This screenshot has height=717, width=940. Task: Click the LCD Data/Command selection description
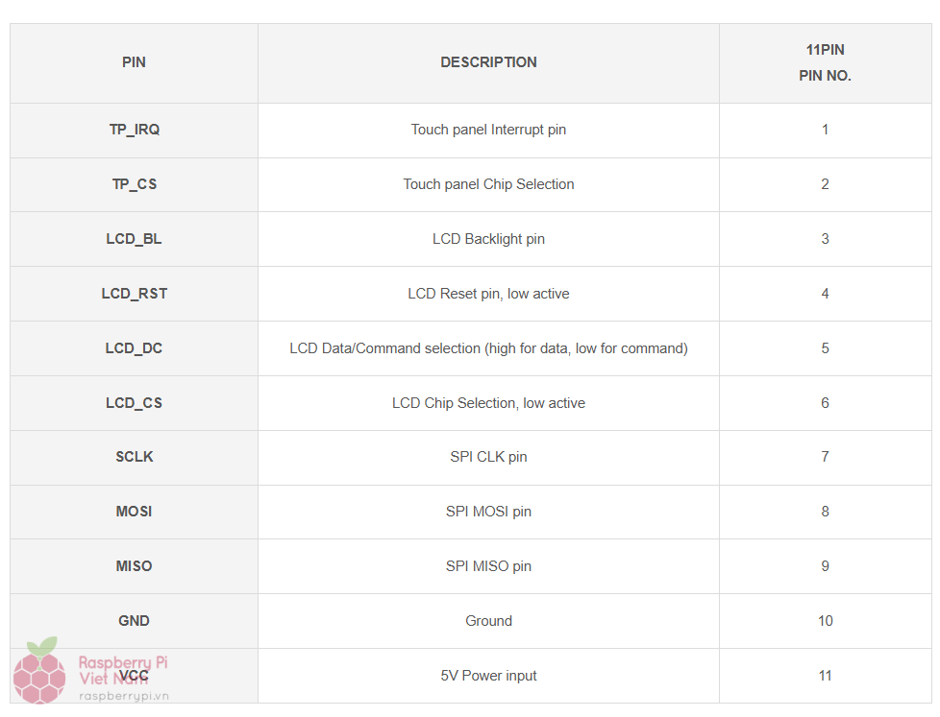coord(488,348)
